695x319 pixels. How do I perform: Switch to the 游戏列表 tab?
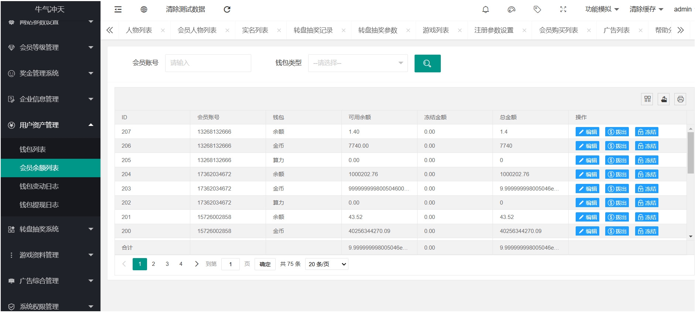pos(436,30)
